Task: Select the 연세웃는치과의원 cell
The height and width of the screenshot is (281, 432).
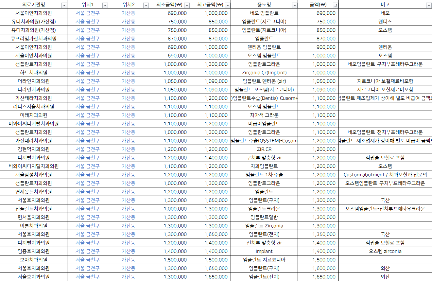Action: pos(34,192)
